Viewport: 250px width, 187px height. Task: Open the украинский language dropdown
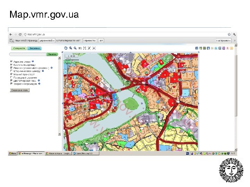pos(47,41)
